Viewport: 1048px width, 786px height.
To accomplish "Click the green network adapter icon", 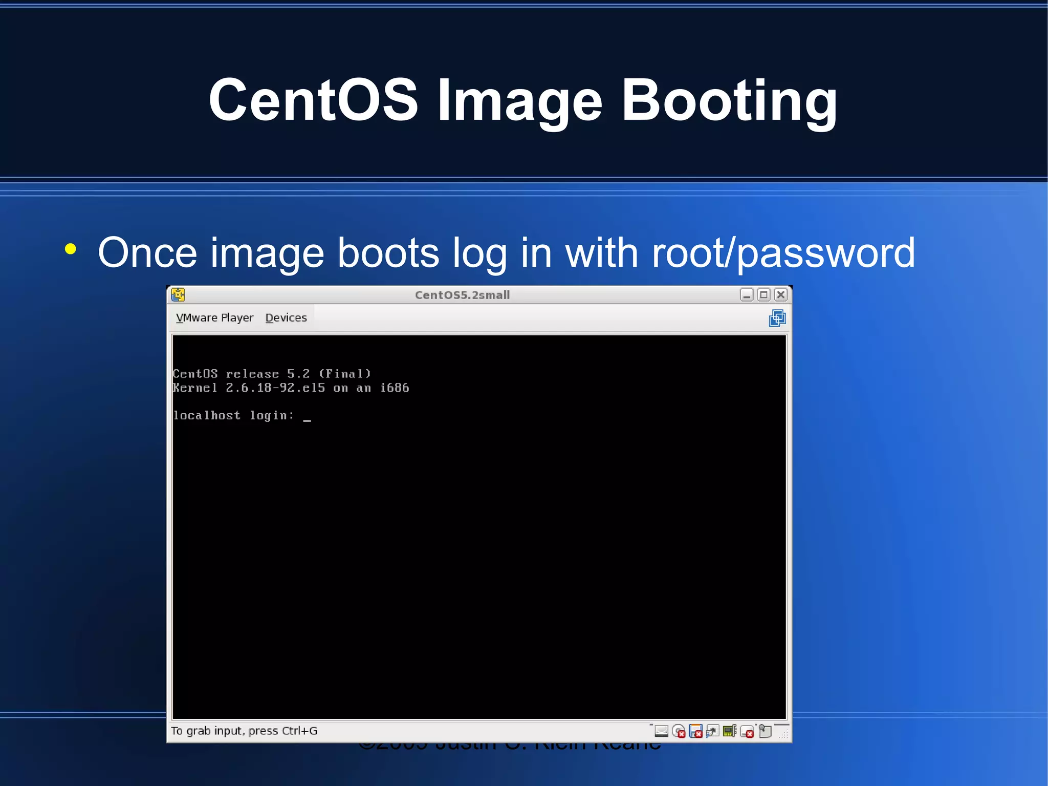I will pos(730,731).
